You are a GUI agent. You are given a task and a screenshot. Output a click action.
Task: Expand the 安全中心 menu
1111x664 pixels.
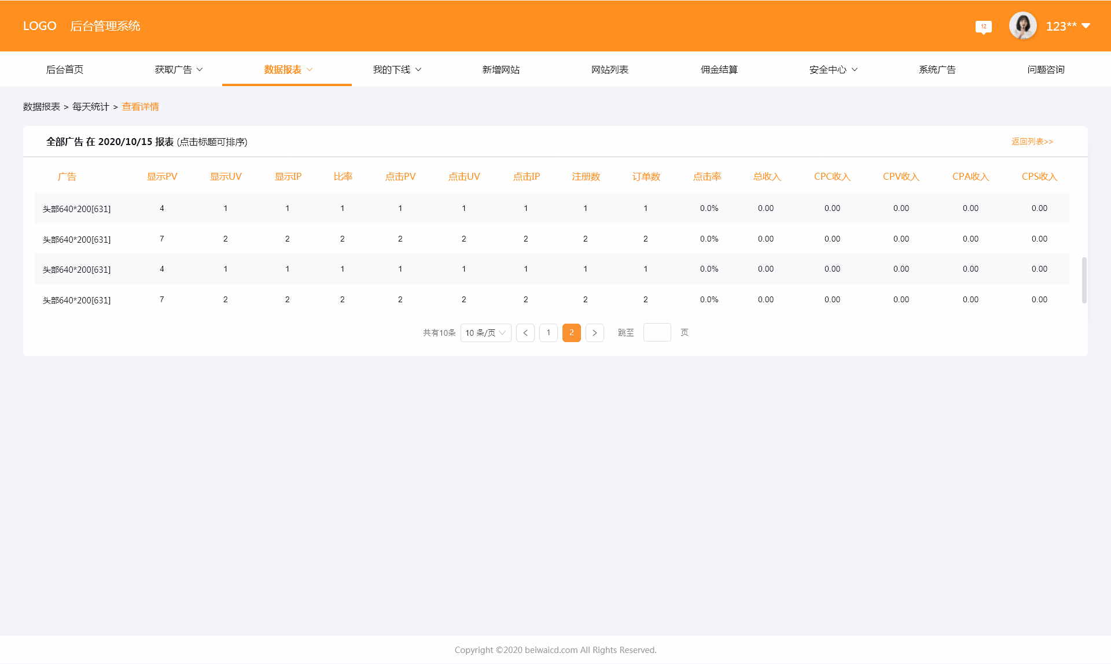click(x=833, y=69)
